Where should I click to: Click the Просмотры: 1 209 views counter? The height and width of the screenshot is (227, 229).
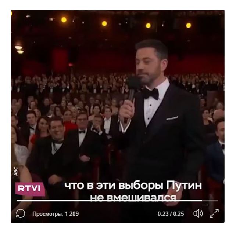coord(56,214)
